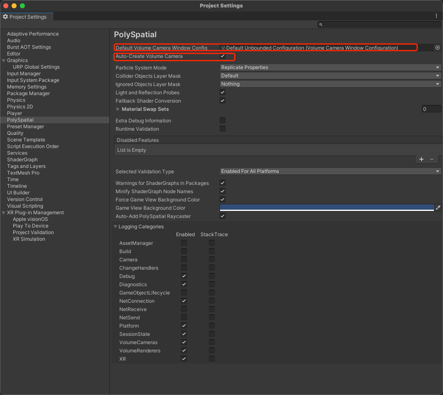Collapse the Logging Categories section
This screenshot has height=395, width=443.
116,227
